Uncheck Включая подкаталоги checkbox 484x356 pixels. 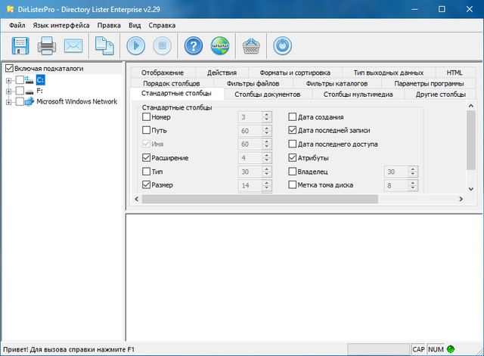coord(9,69)
